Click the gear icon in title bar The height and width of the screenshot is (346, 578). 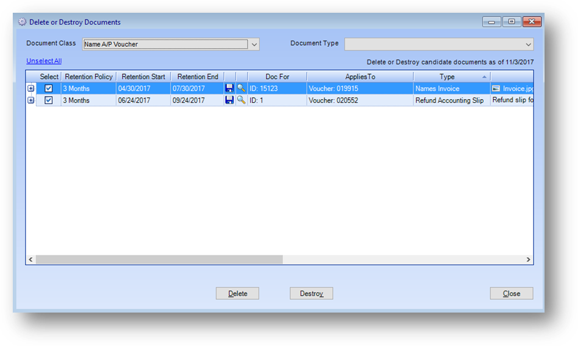coord(23,22)
